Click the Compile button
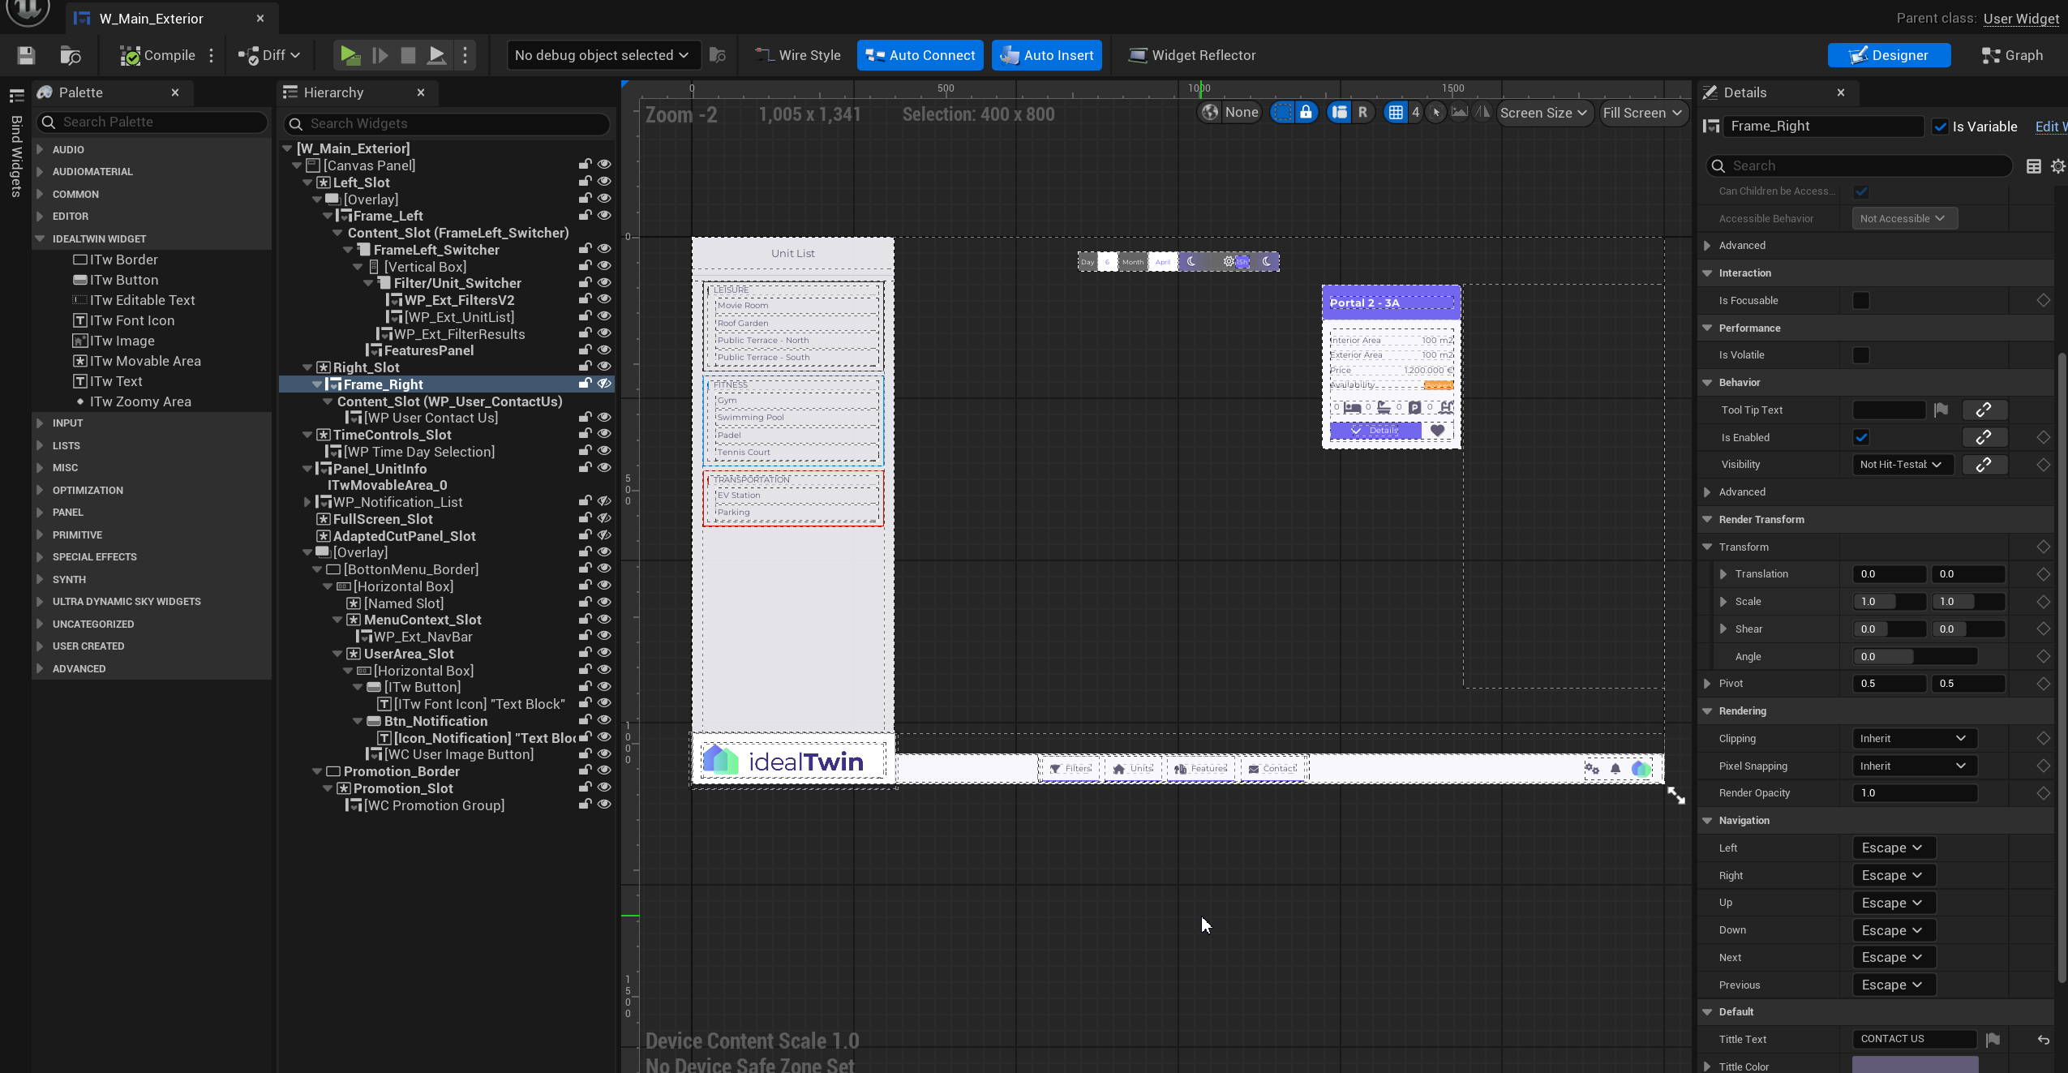2068x1073 pixels. pyautogui.click(x=157, y=55)
